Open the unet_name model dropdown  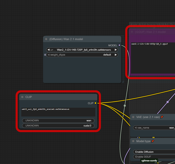82,50
